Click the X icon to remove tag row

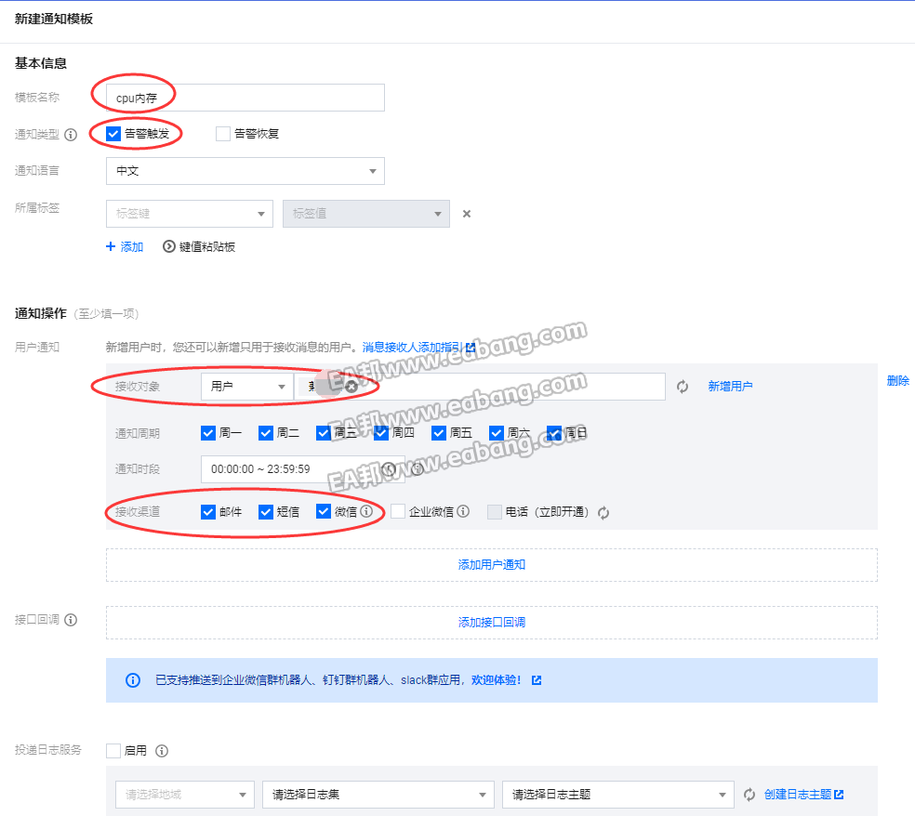tap(467, 214)
